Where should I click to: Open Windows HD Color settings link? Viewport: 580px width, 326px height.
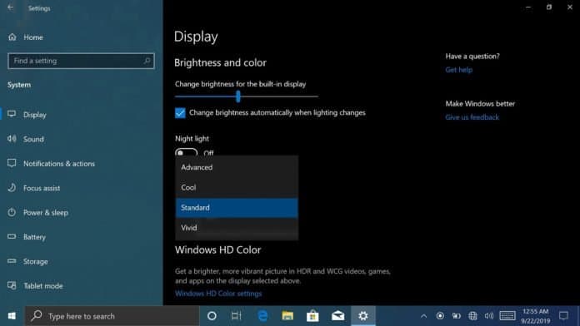click(x=218, y=294)
